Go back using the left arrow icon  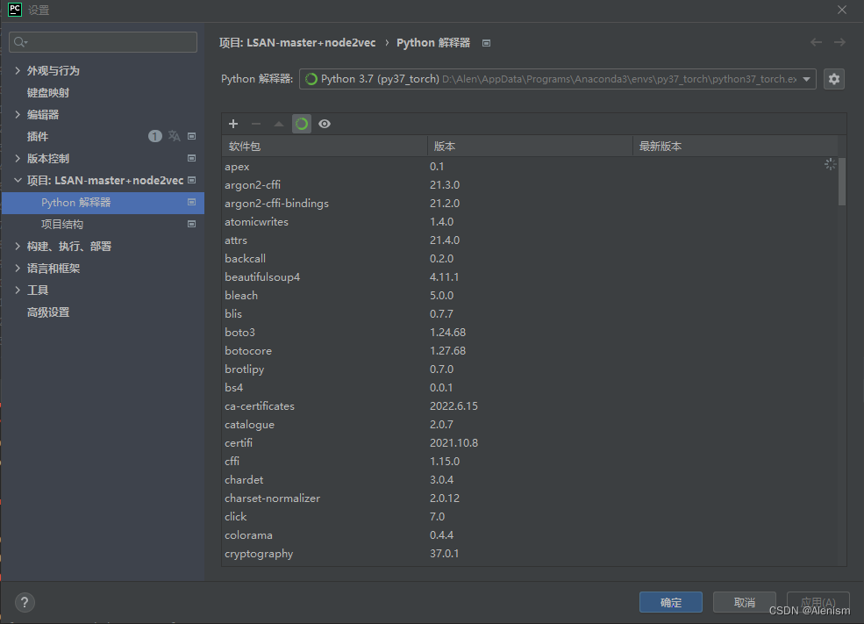pos(816,42)
